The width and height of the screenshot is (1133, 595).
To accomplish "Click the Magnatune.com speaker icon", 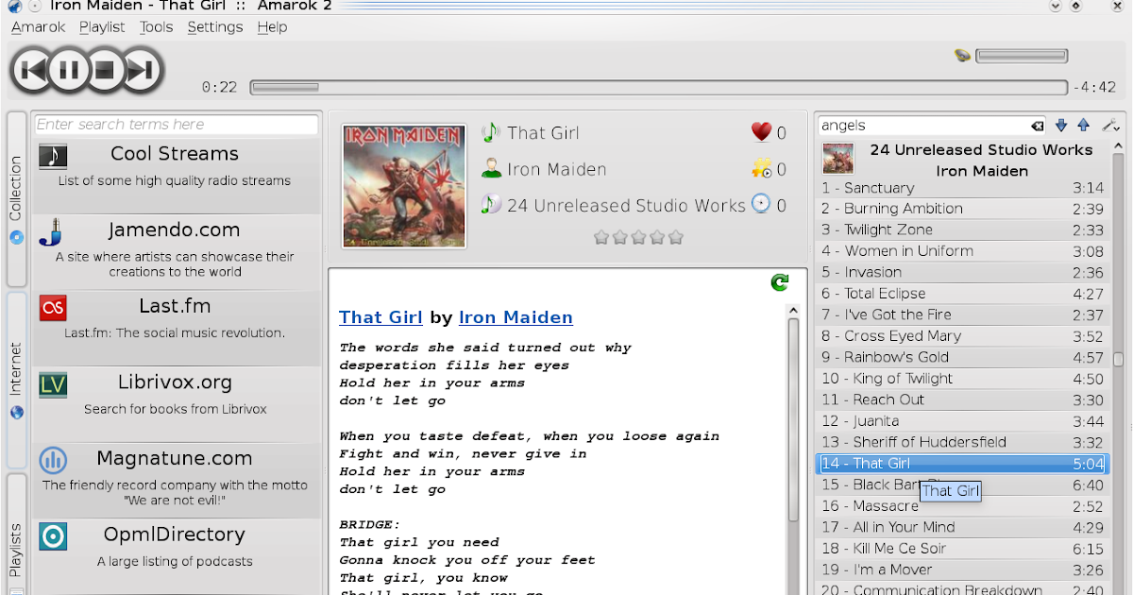I will [x=53, y=460].
